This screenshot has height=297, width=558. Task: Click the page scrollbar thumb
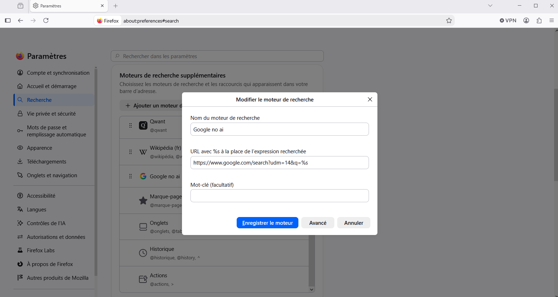tap(556, 135)
